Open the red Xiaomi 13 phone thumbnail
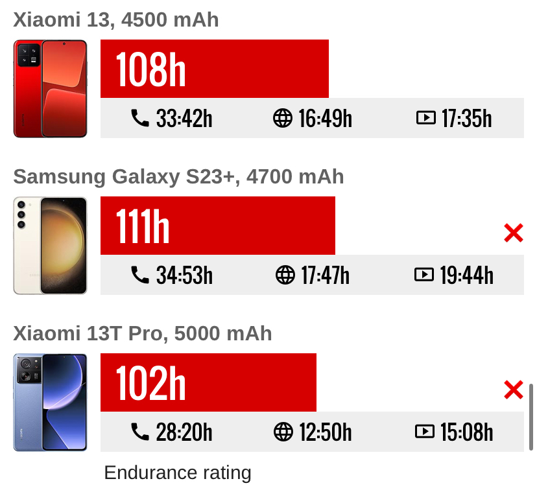The width and height of the screenshot is (537, 492). pyautogui.click(x=51, y=89)
